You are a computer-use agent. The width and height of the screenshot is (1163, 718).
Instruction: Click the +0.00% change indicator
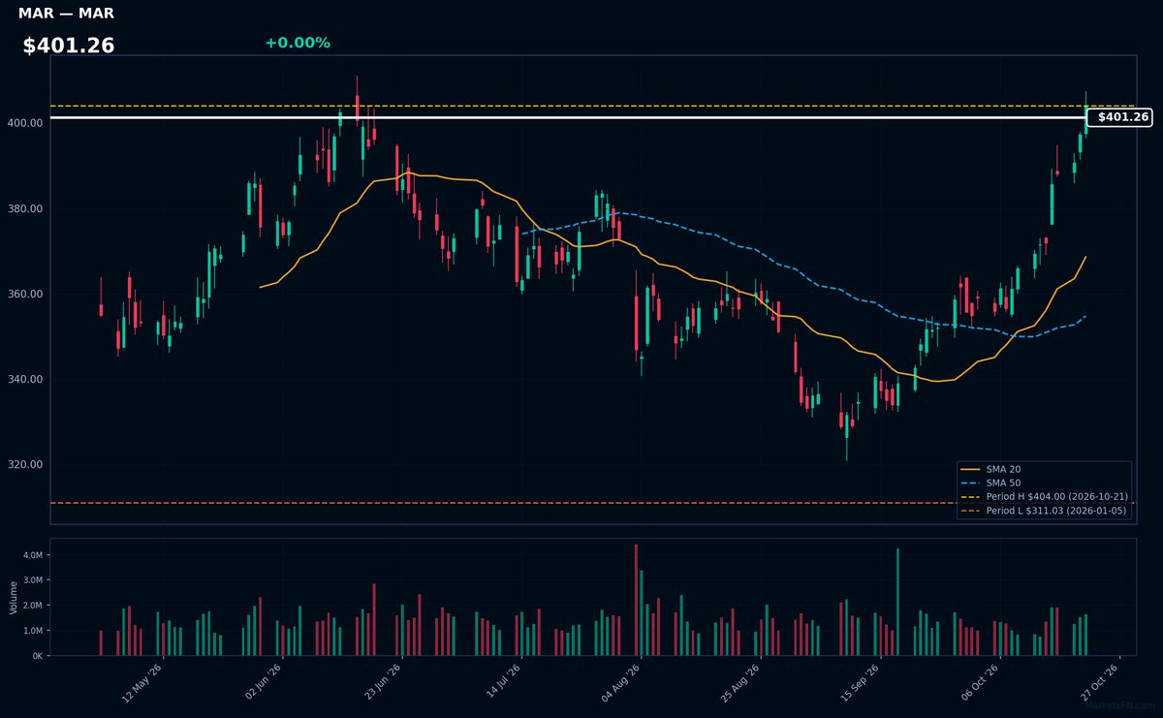click(298, 43)
